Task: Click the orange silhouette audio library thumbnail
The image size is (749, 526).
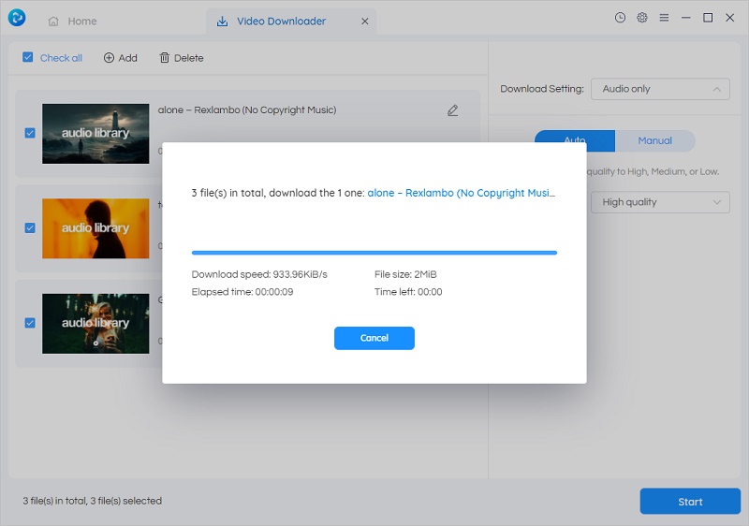Action: (95, 228)
